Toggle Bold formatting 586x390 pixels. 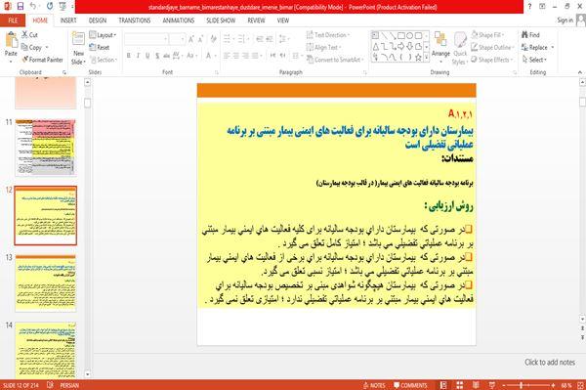[129, 56]
